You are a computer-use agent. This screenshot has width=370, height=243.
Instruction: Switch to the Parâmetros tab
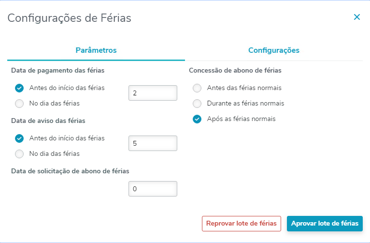96,50
